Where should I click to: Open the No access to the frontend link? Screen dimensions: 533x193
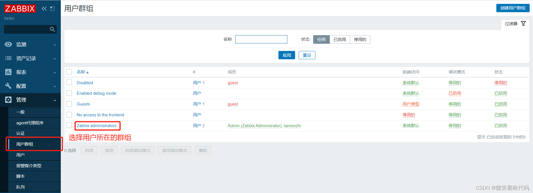click(x=100, y=115)
